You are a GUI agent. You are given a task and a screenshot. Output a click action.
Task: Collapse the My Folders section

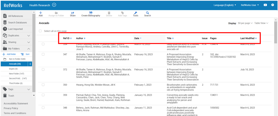tap(29, 49)
